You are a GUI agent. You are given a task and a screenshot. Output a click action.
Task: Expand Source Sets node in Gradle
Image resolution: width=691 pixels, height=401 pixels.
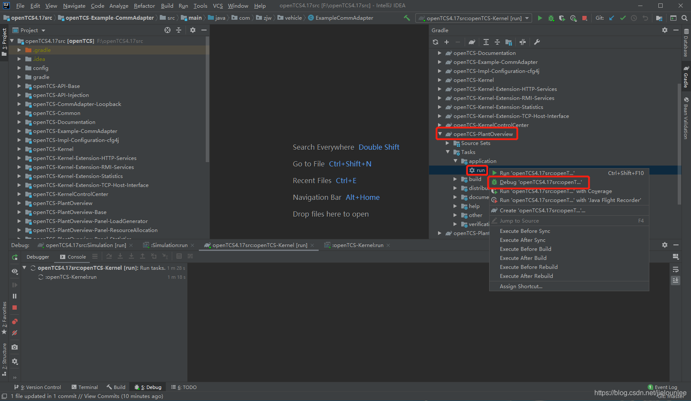pos(447,143)
